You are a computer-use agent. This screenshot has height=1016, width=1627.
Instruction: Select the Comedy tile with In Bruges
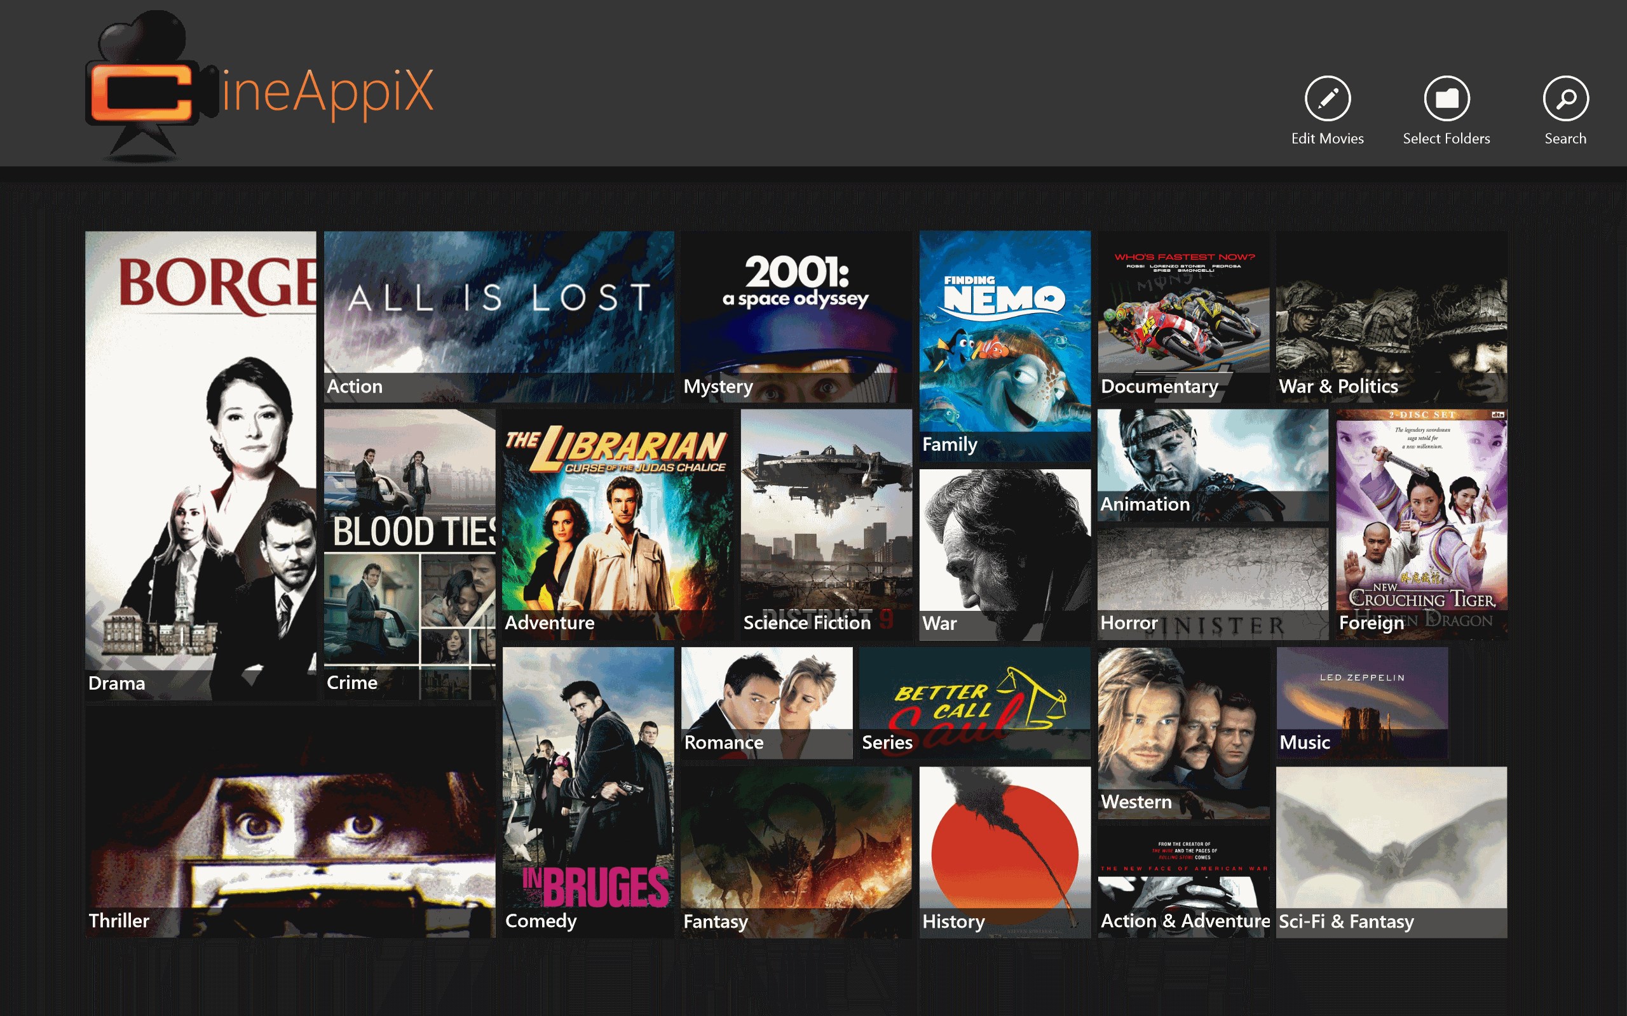(x=588, y=792)
